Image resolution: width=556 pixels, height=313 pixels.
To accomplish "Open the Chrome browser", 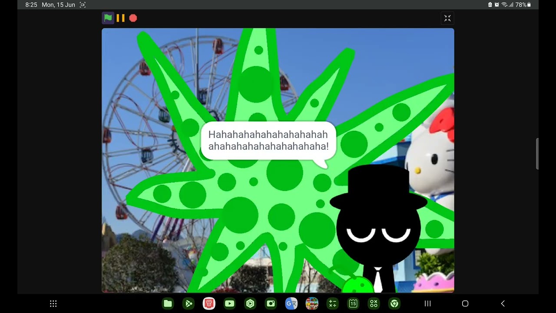I will 394,303.
